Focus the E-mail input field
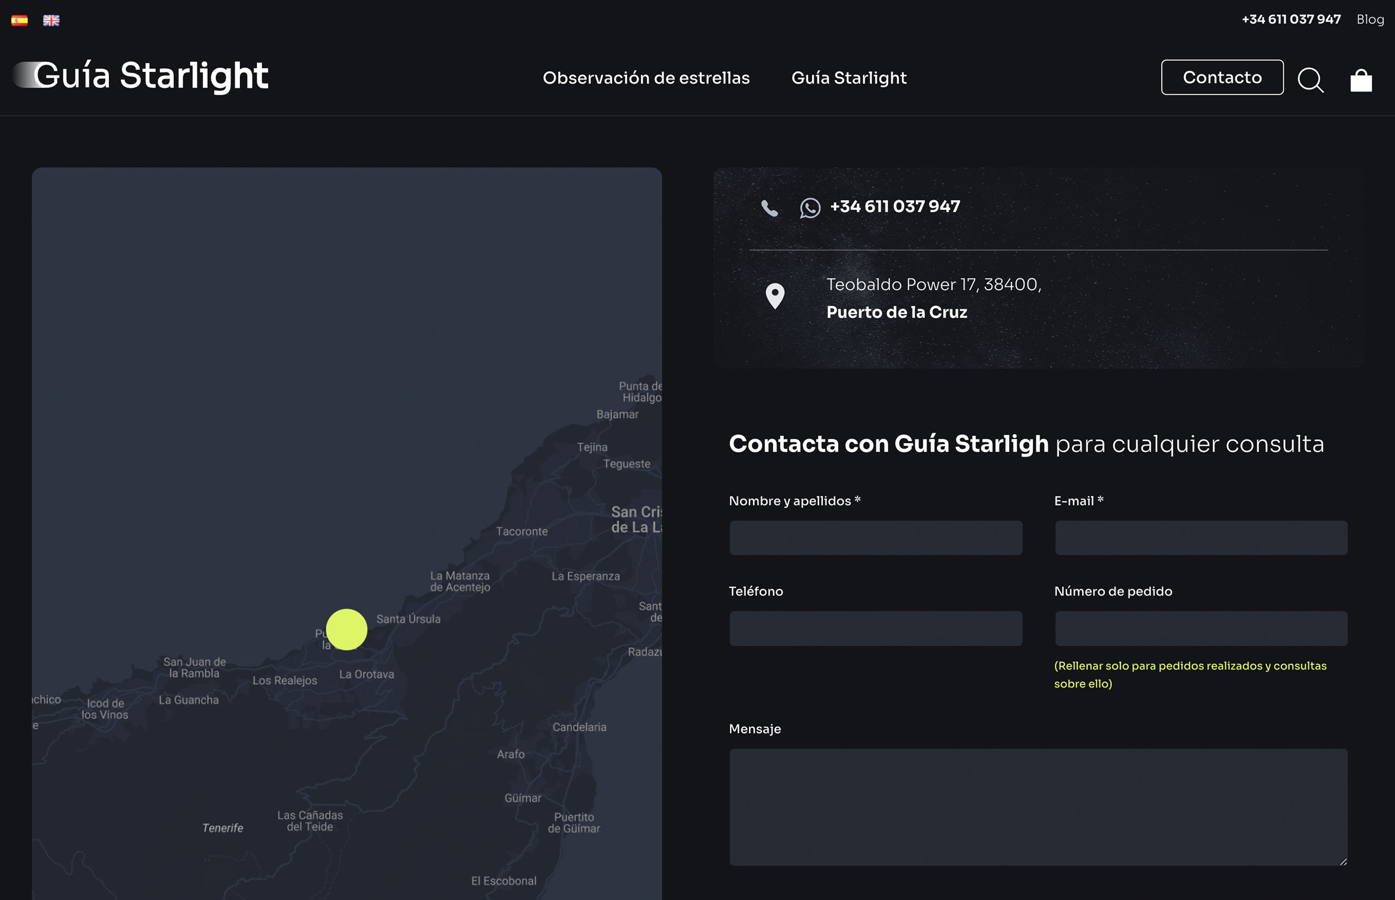 coord(1201,538)
